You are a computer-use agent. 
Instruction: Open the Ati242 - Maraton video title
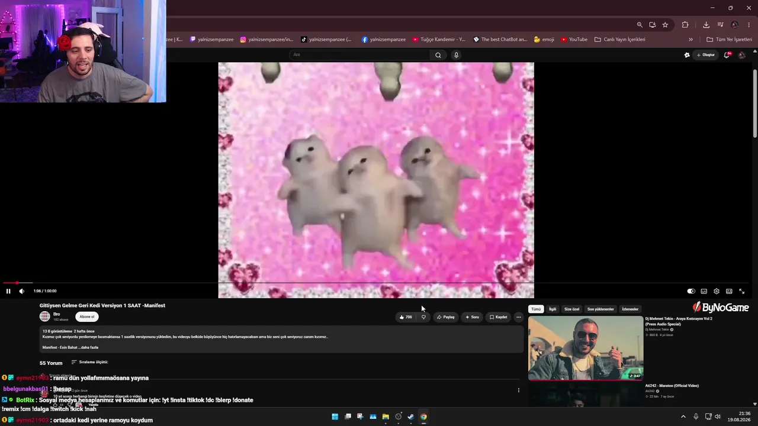[x=672, y=386]
